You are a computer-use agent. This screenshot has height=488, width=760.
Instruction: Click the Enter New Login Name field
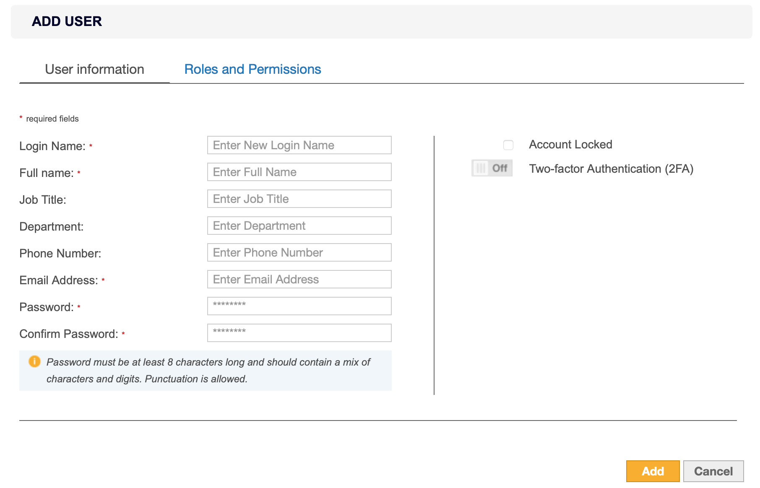pos(299,145)
